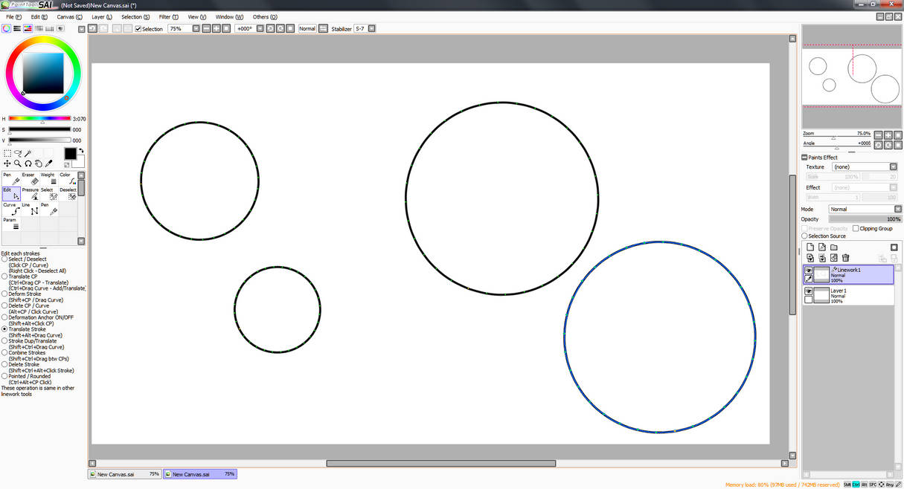The height and width of the screenshot is (489, 904).
Task: Open the Others menu
Action: coord(265,17)
